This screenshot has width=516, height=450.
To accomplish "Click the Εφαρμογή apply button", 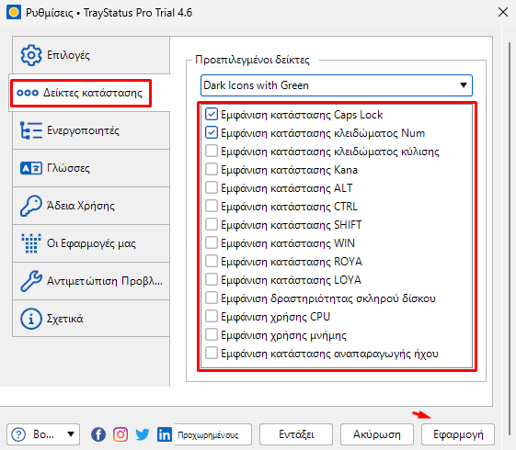I will 458,434.
